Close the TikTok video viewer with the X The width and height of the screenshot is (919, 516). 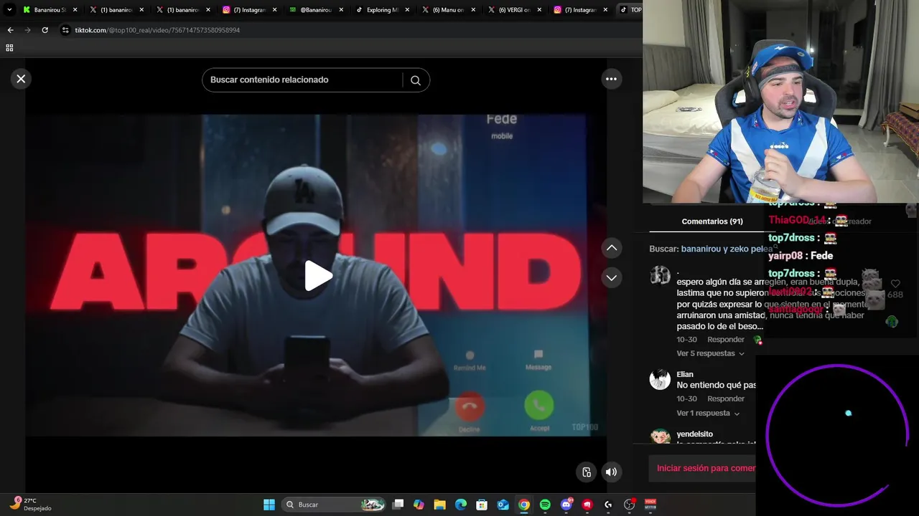tap(21, 79)
